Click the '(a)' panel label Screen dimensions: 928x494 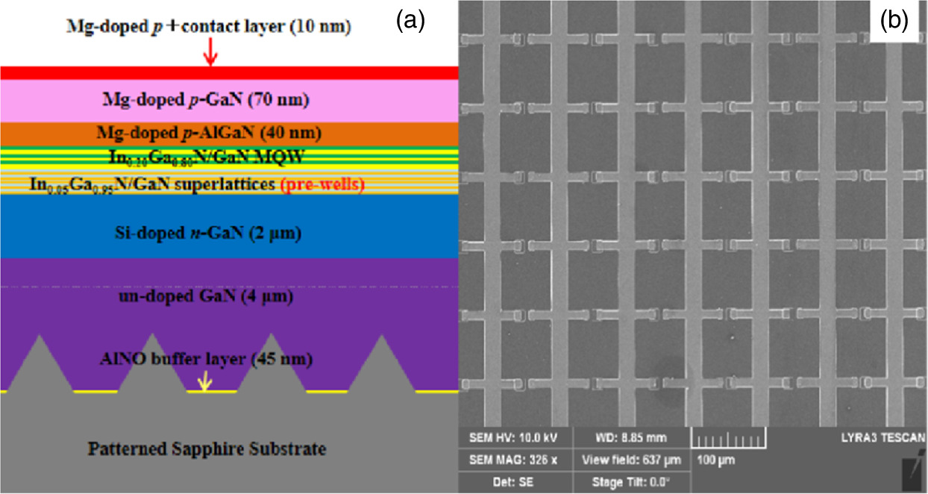410,20
